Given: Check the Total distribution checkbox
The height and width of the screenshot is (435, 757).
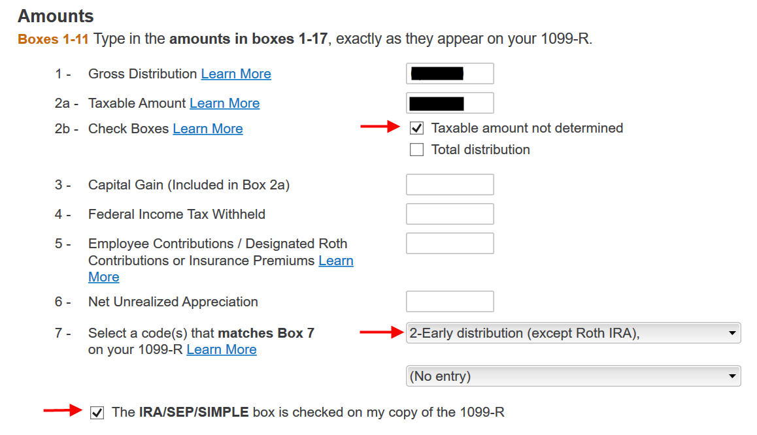Looking at the screenshot, I should [x=416, y=150].
